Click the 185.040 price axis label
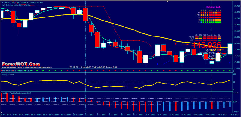Screen dimensions: 241x117 pyautogui.click(x=237, y=18)
